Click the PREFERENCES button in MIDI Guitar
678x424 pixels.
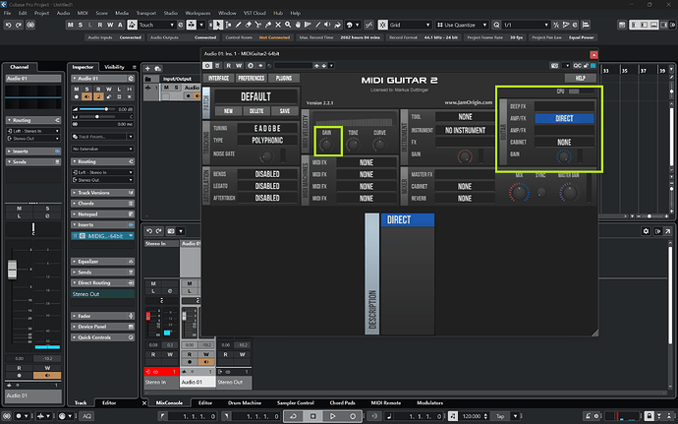click(x=251, y=79)
